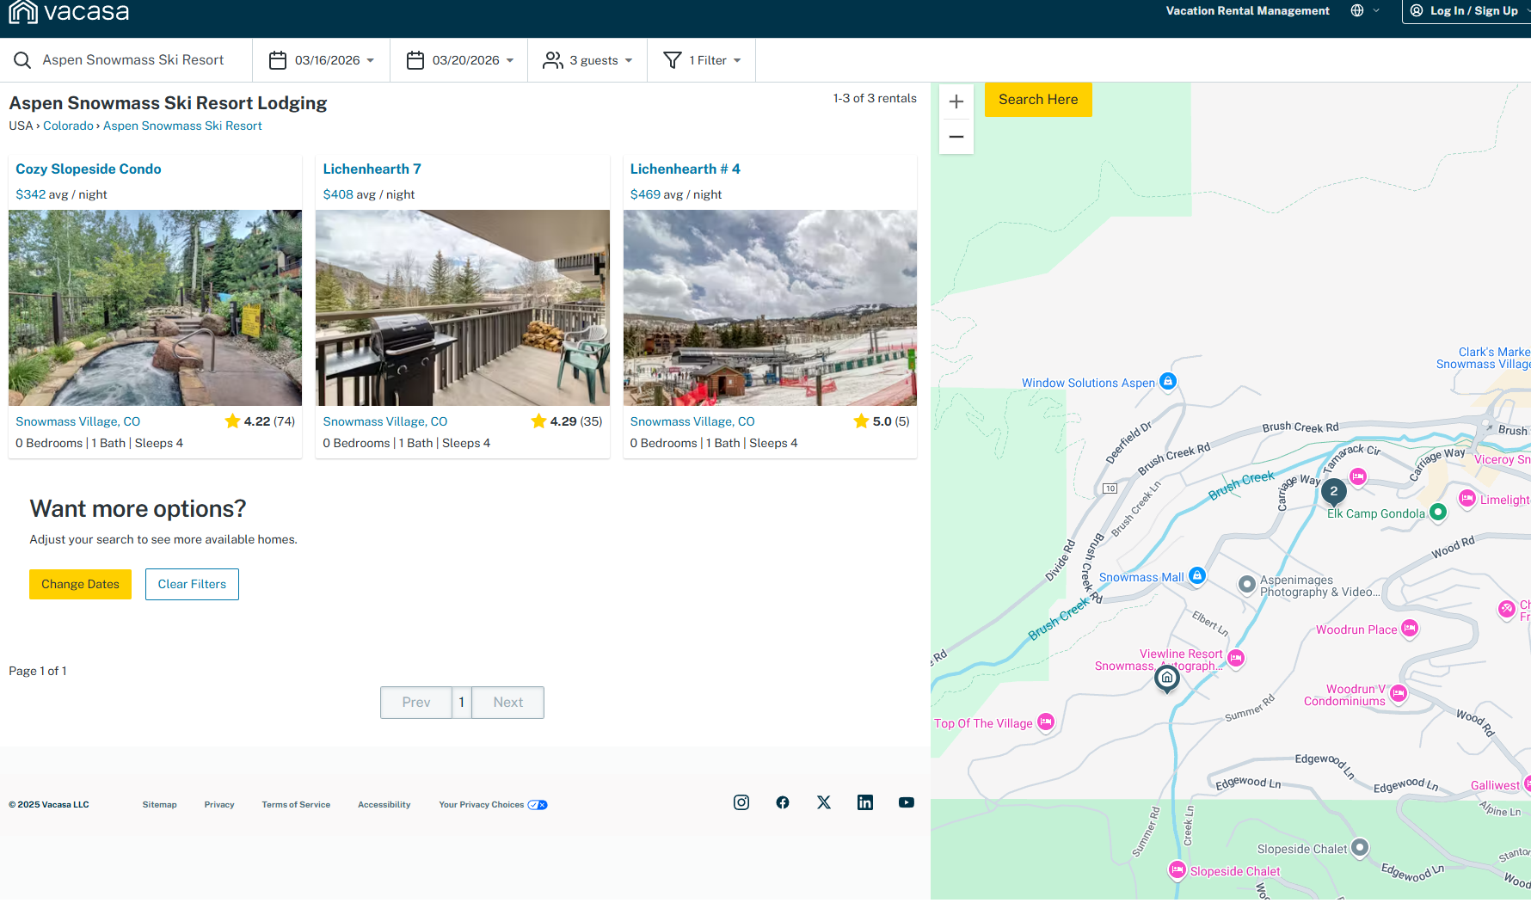Click the home pin marker on map

point(1167,679)
